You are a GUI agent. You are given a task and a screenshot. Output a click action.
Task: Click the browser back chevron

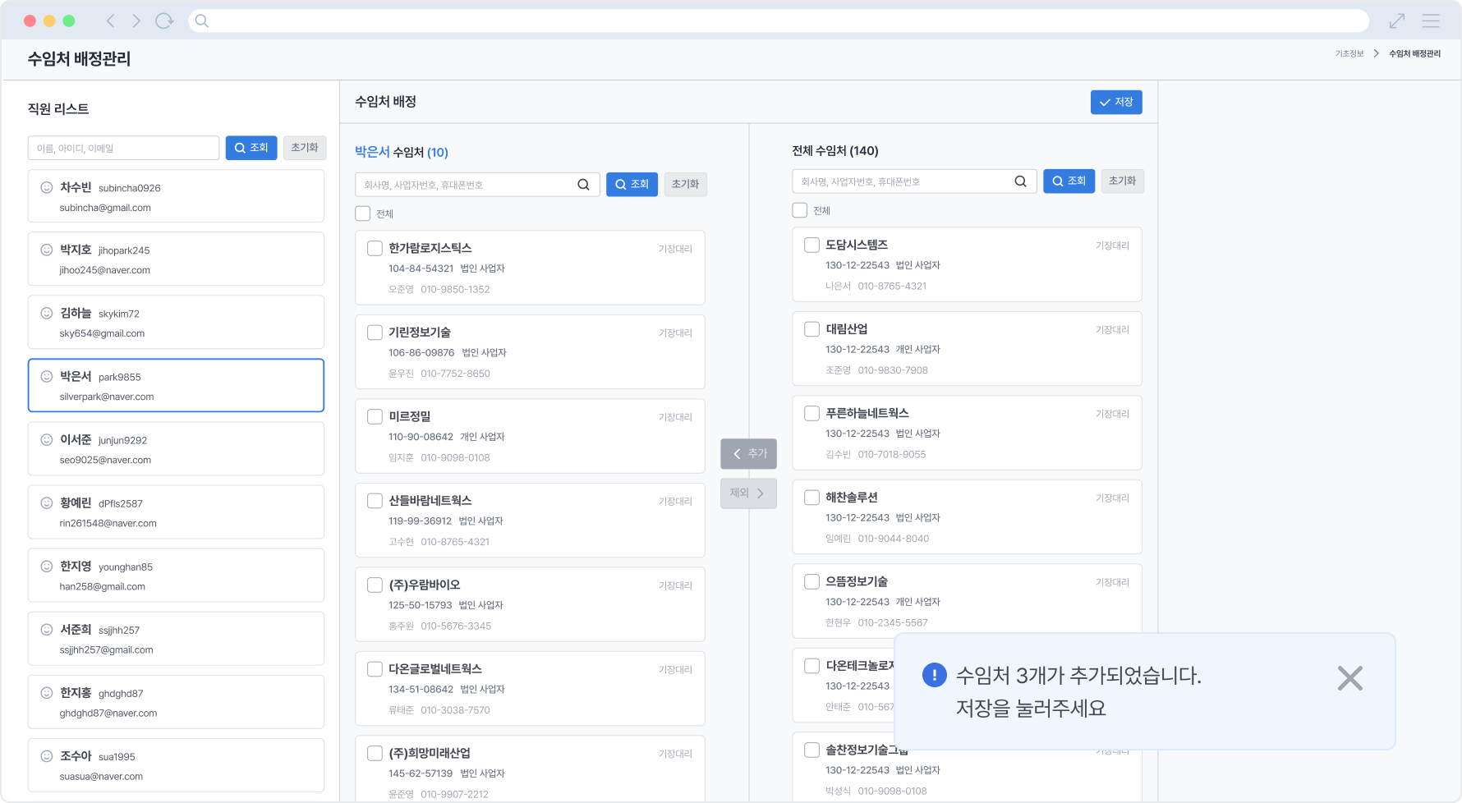pos(110,20)
